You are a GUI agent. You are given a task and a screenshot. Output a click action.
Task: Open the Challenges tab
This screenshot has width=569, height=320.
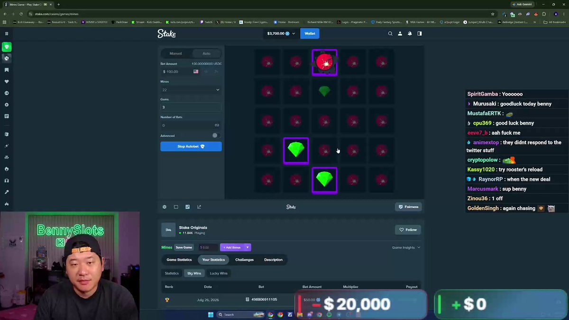(x=245, y=260)
